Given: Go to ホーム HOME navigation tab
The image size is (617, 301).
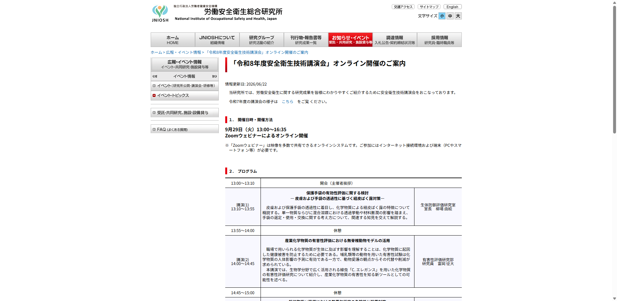Looking at the screenshot, I should [x=173, y=40].
